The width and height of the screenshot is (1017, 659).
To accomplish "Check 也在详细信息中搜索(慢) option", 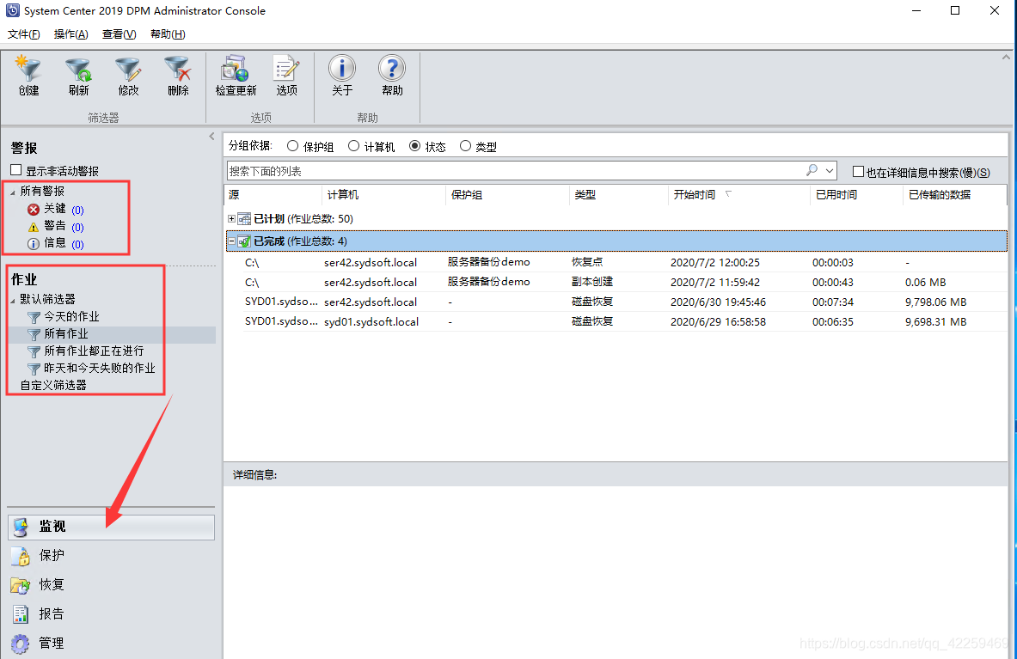I will pos(858,172).
